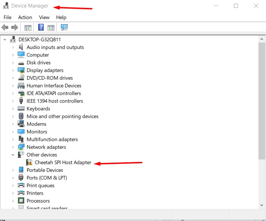The image size is (266, 221).
Task: Expand the Monitors category
Action: click(13, 132)
